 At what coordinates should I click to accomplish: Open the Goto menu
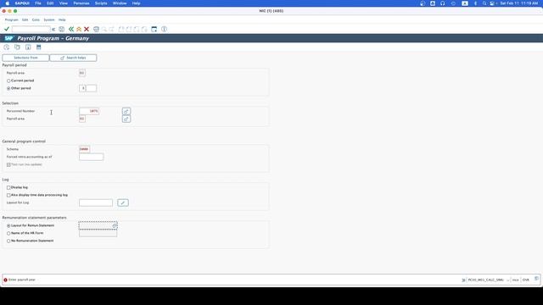[36, 20]
